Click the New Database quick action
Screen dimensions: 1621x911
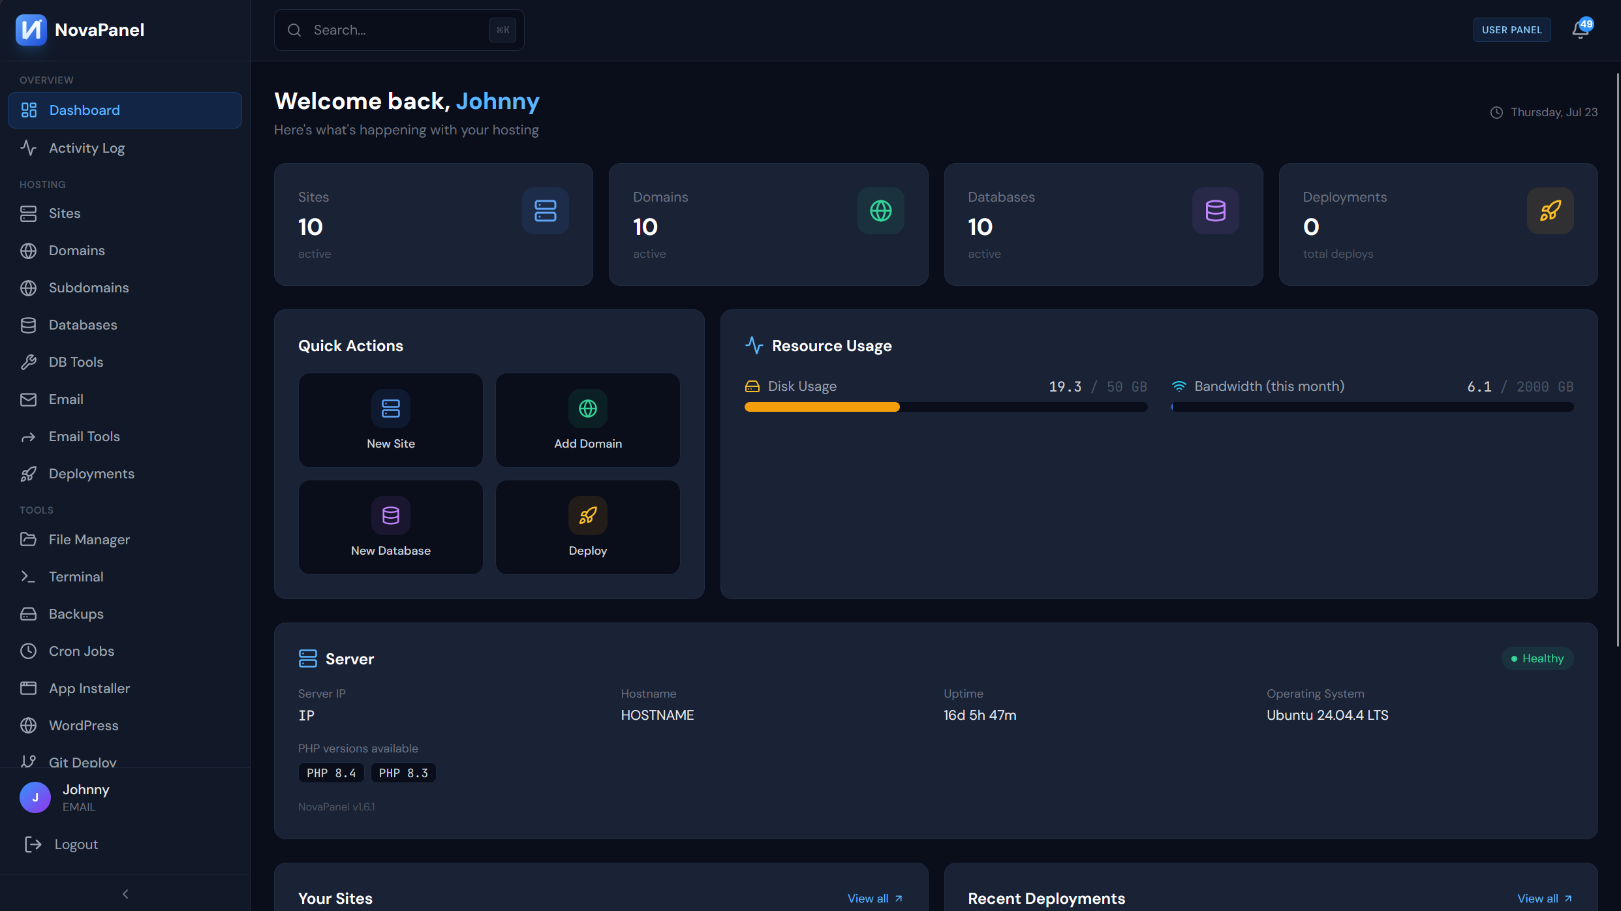tap(391, 527)
